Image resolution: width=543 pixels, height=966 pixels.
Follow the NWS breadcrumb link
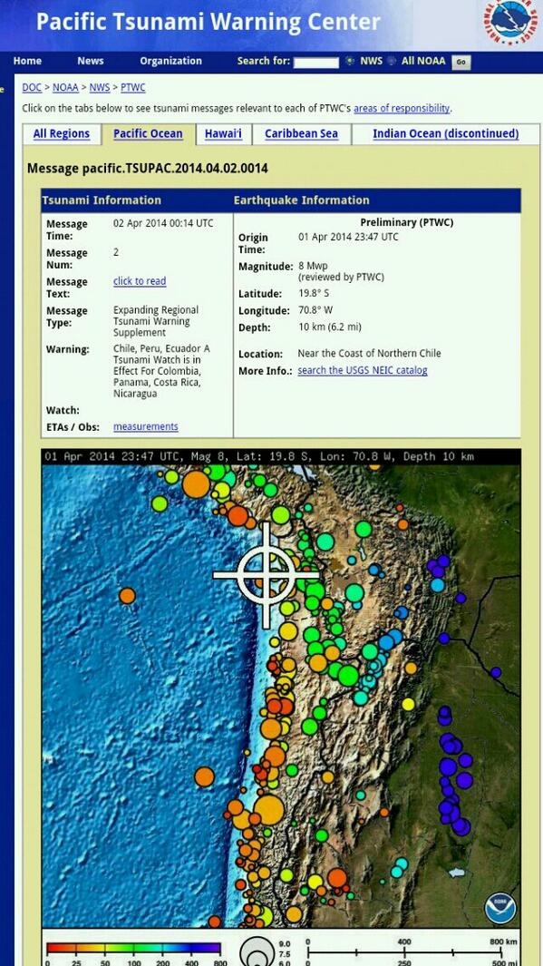(100, 87)
